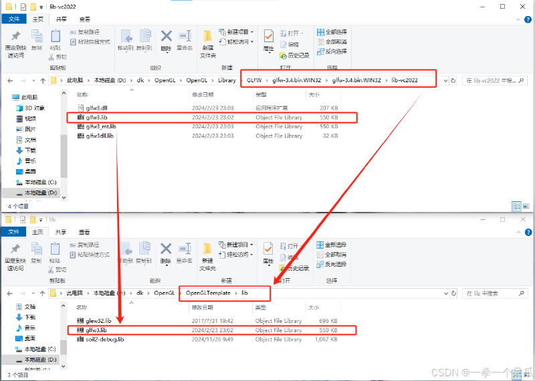This screenshot has height=381, width=535.
Task: Click Cut (剪切) in lib-vc2022 window ribbon
Action: (58, 57)
